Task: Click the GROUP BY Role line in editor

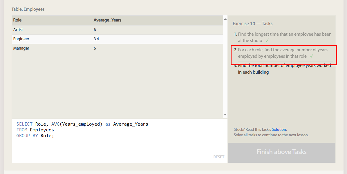Action: (35, 136)
